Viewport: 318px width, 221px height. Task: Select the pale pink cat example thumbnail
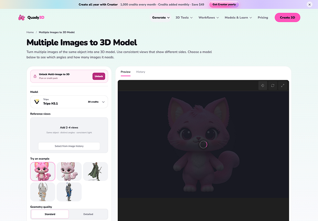point(69,172)
